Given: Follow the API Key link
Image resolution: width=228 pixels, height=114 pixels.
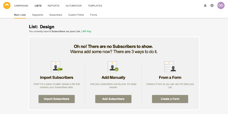Looking at the screenshot, I should 87,31.
